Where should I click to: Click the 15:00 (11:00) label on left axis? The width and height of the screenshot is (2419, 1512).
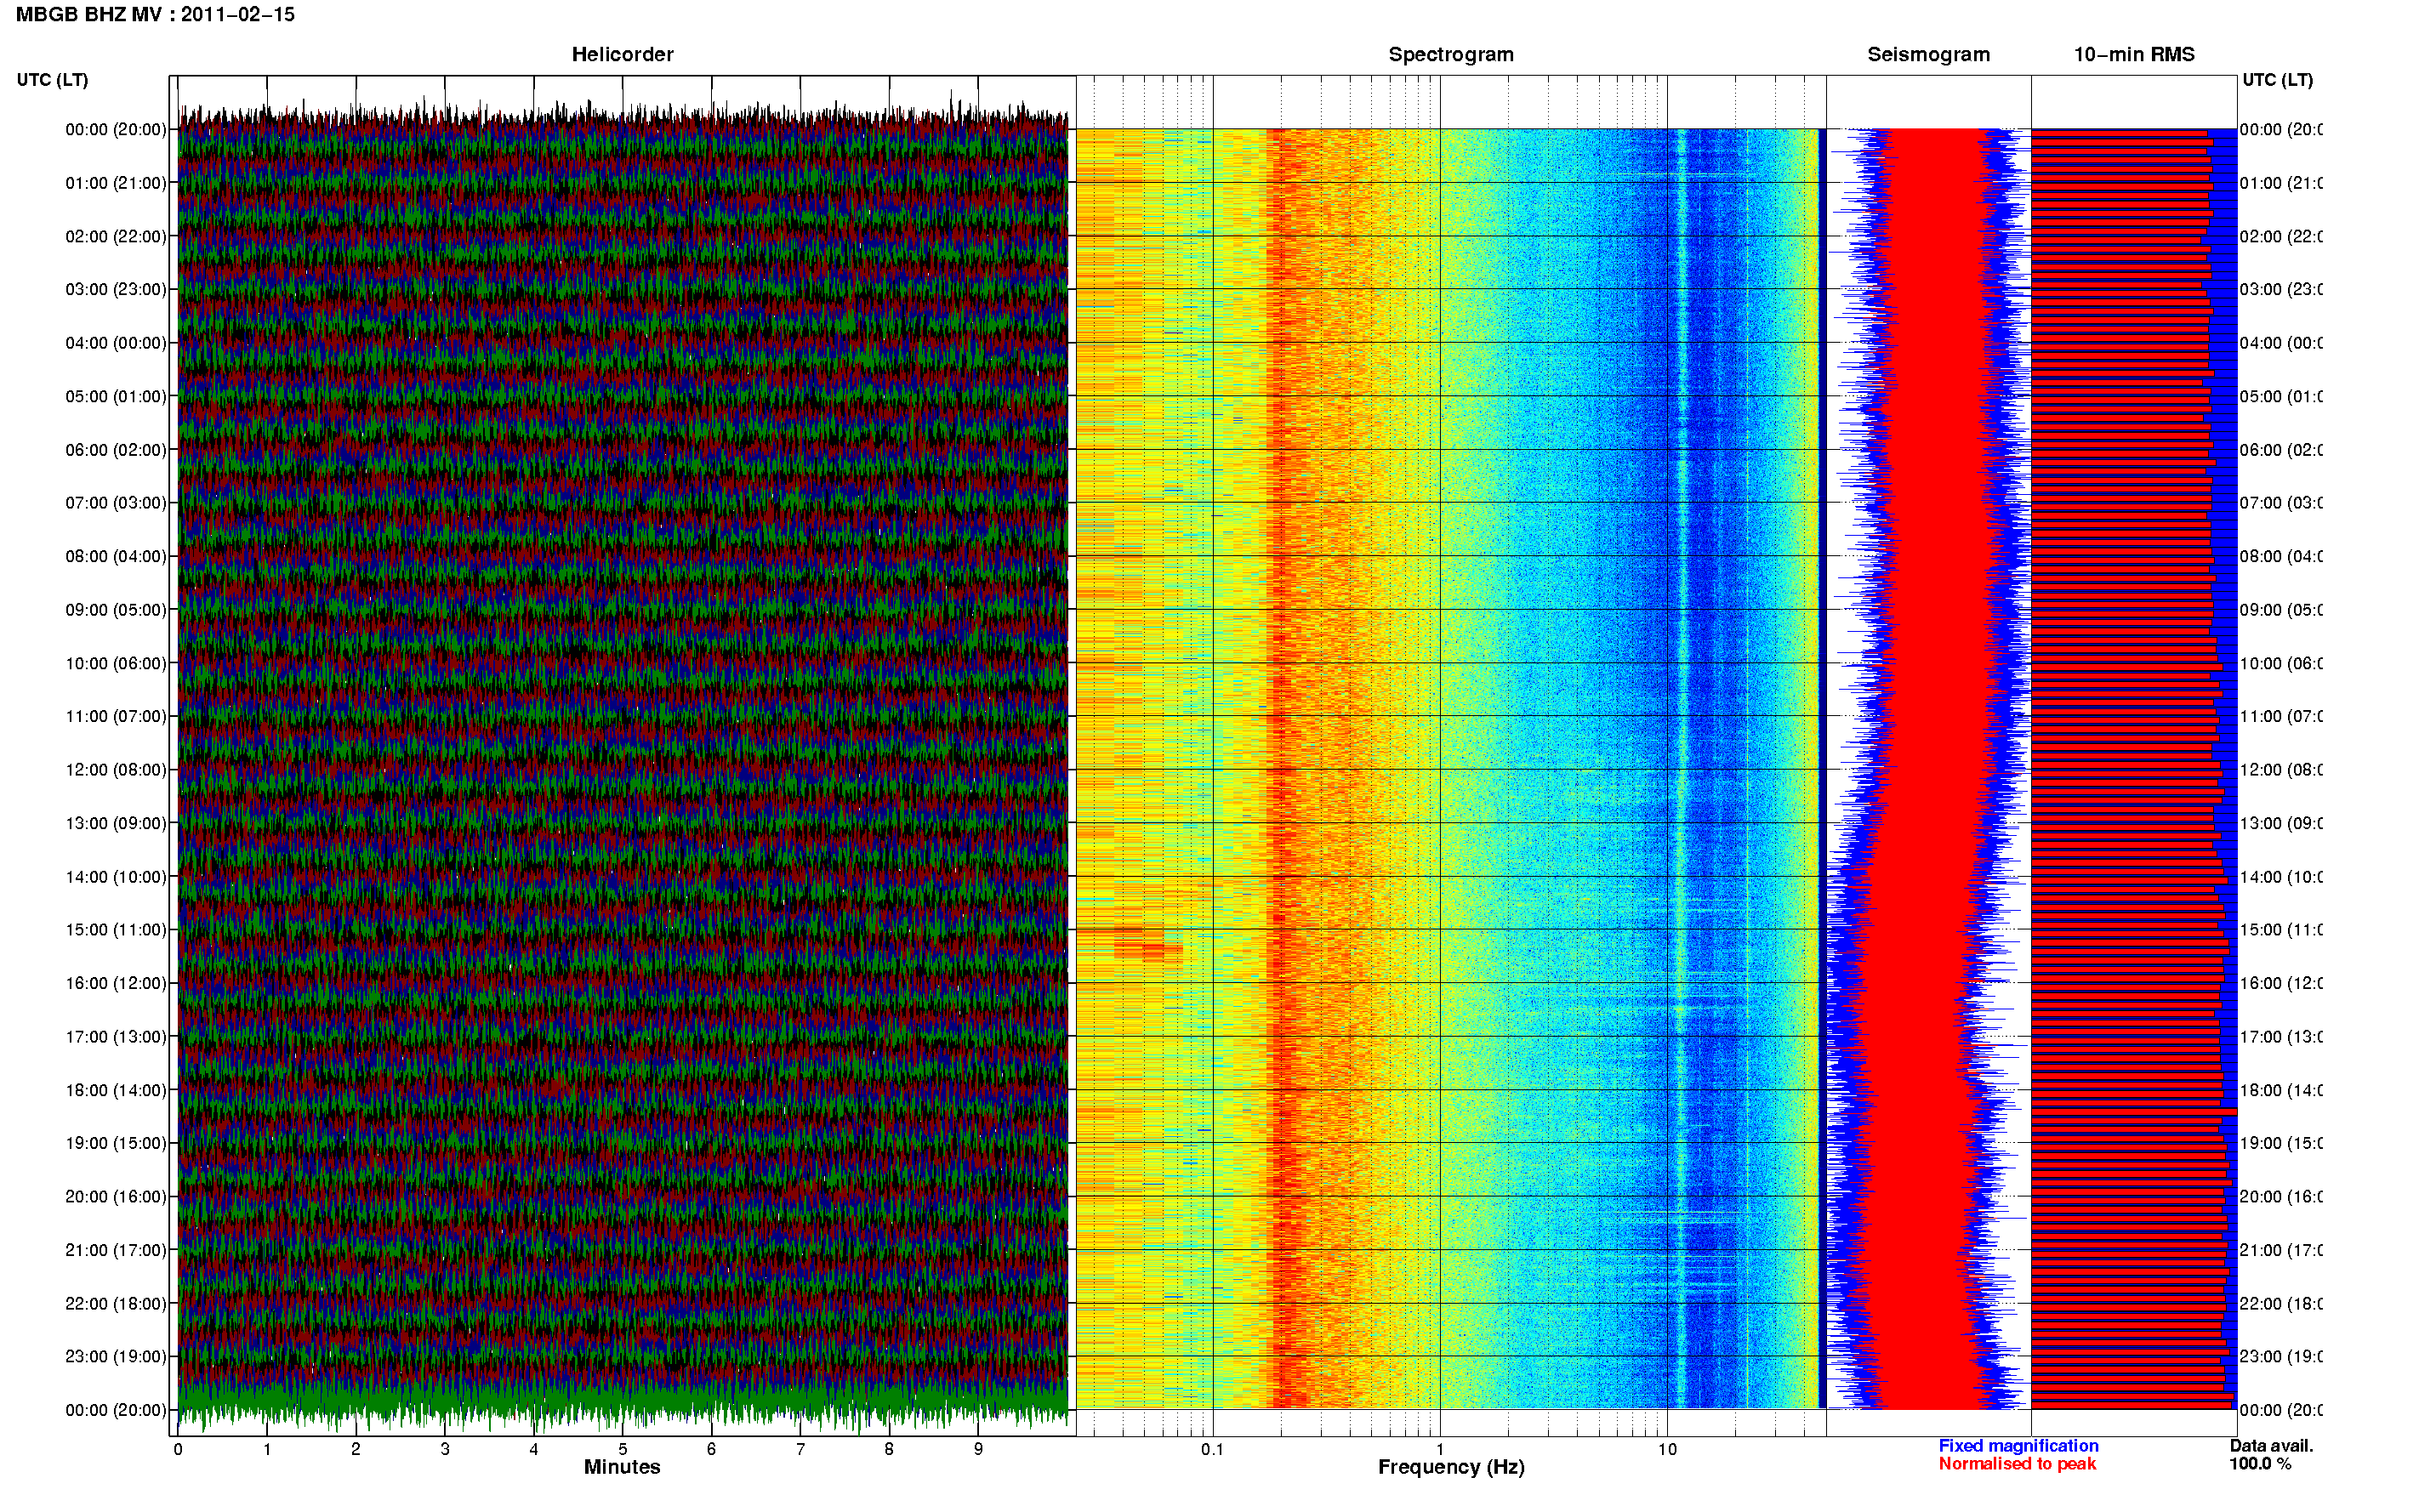[x=116, y=929]
